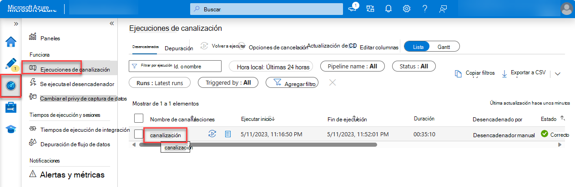This screenshot has height=187, width=575.
Task: Click Desencadenador manual cell
Action: pyautogui.click(x=504, y=135)
